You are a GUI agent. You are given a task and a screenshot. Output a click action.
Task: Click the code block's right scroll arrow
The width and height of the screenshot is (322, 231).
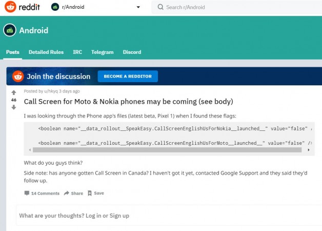tap(309, 150)
